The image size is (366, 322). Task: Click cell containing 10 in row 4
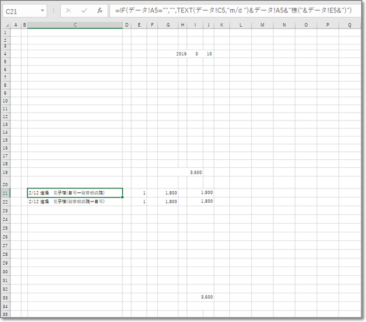pyautogui.click(x=209, y=53)
